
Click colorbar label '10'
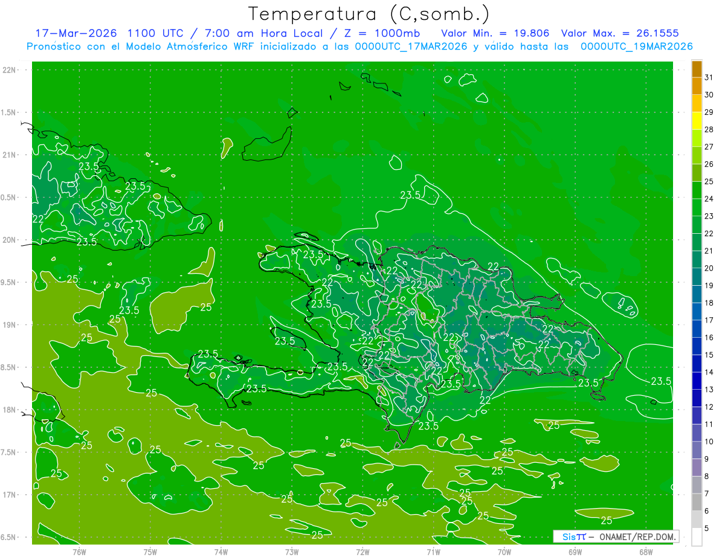709,442
